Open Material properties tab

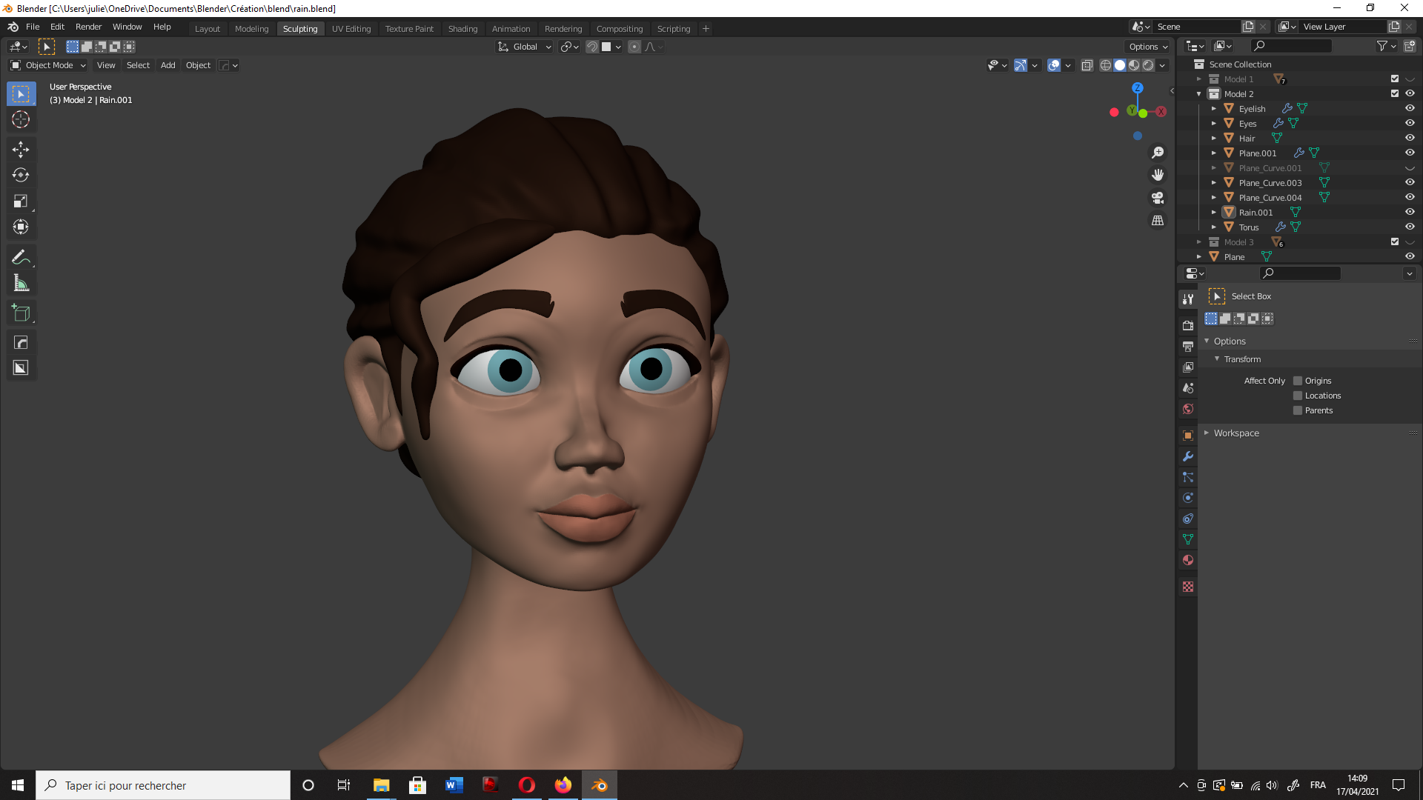tap(1188, 560)
